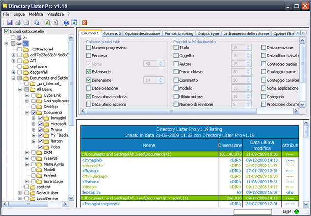The image size is (311, 216).
Task: Enable Data ultimo accesso checkbox
Action: [88, 104]
